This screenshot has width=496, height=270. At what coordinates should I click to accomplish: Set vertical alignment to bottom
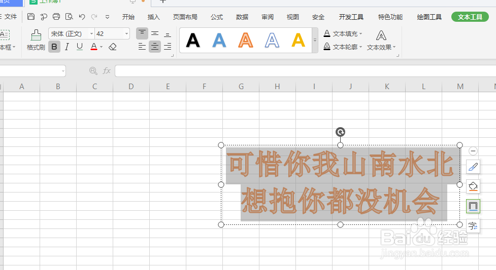[168, 34]
